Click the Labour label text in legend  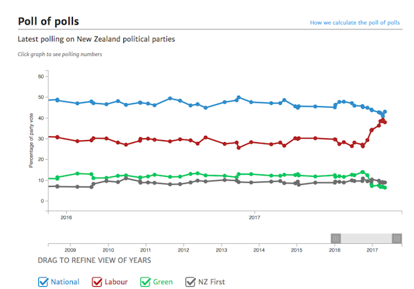pos(117,281)
